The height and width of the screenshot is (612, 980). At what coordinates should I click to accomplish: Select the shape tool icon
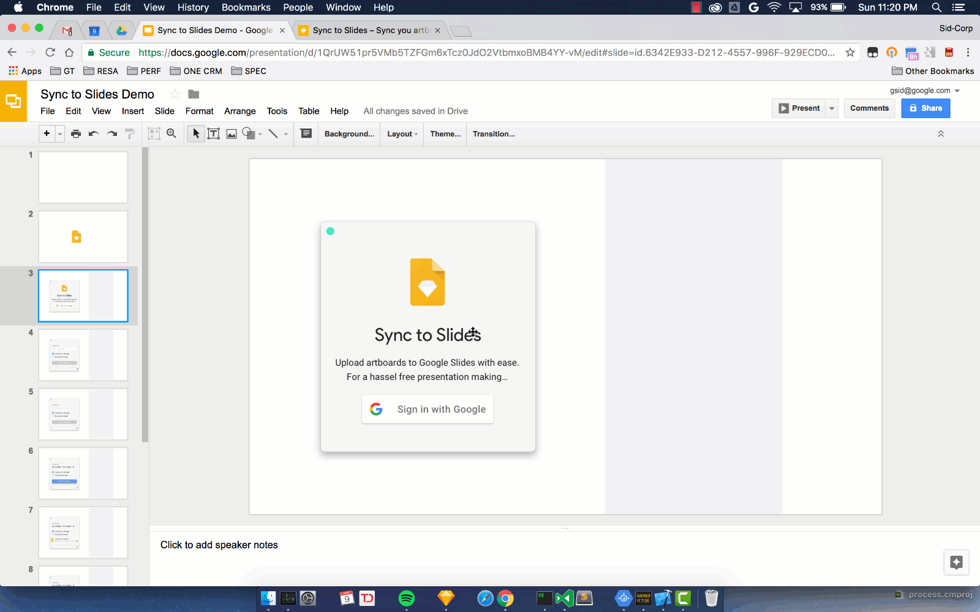click(249, 133)
